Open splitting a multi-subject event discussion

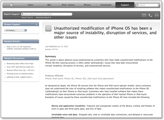click(x=20, y=77)
